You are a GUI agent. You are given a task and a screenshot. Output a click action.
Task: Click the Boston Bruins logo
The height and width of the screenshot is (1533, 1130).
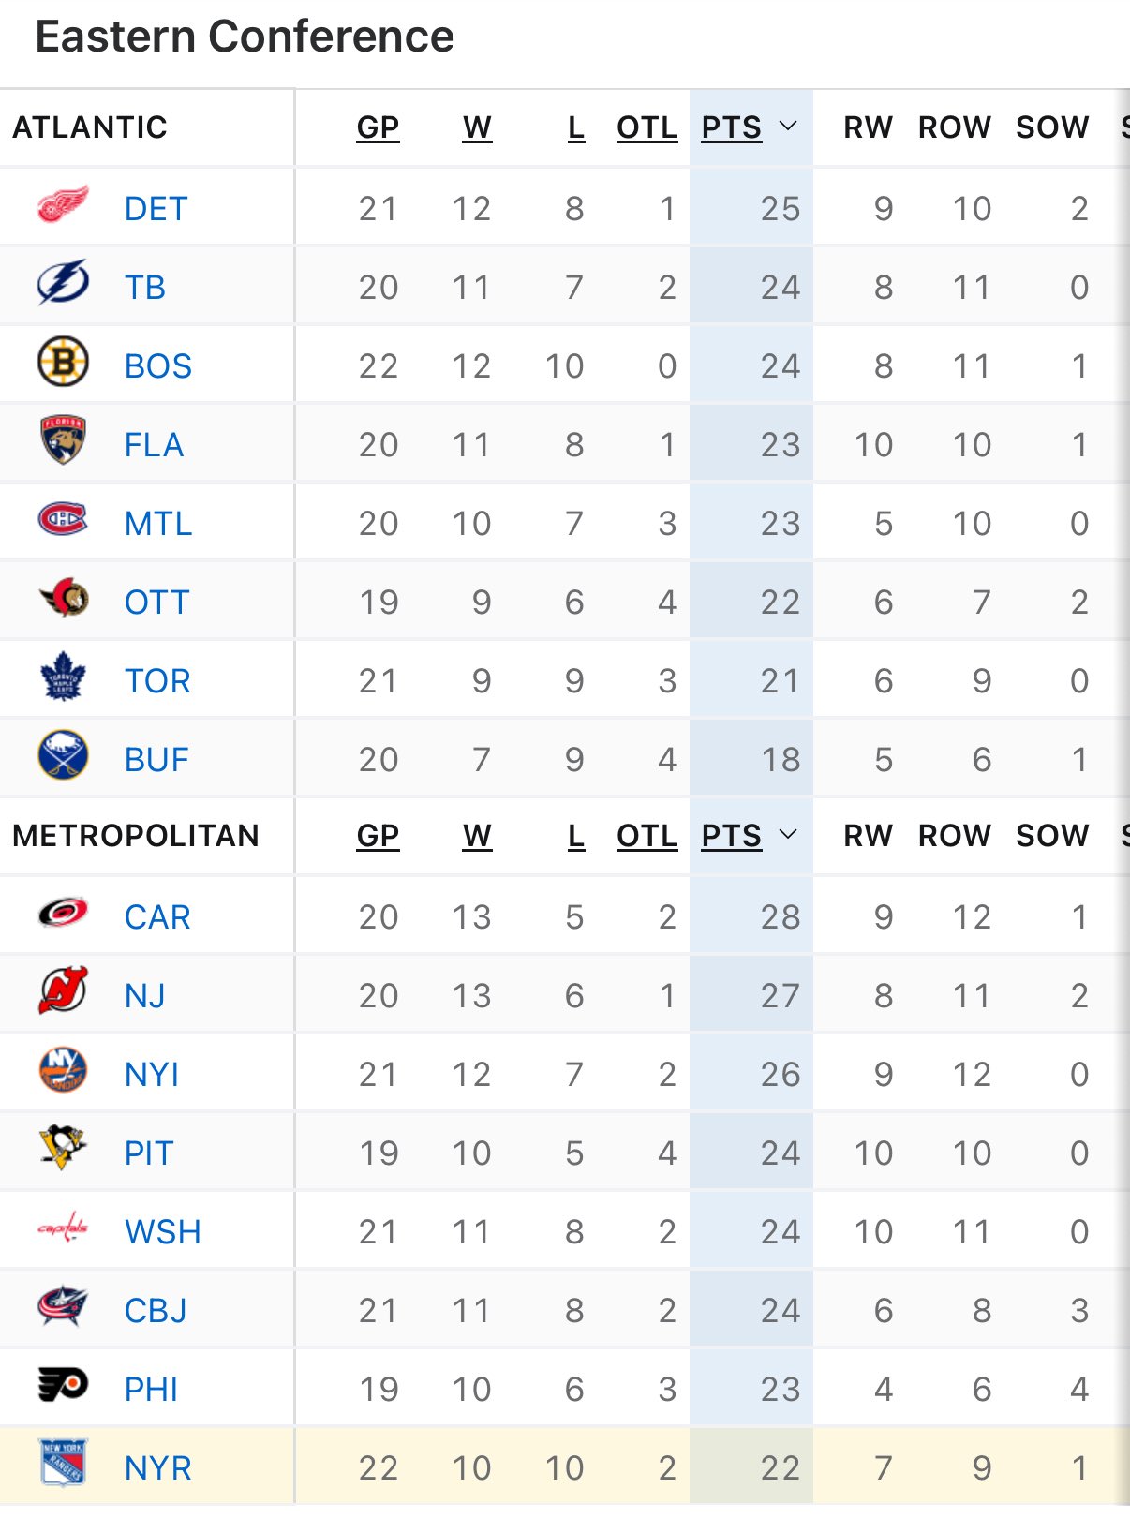pyautogui.click(x=63, y=364)
